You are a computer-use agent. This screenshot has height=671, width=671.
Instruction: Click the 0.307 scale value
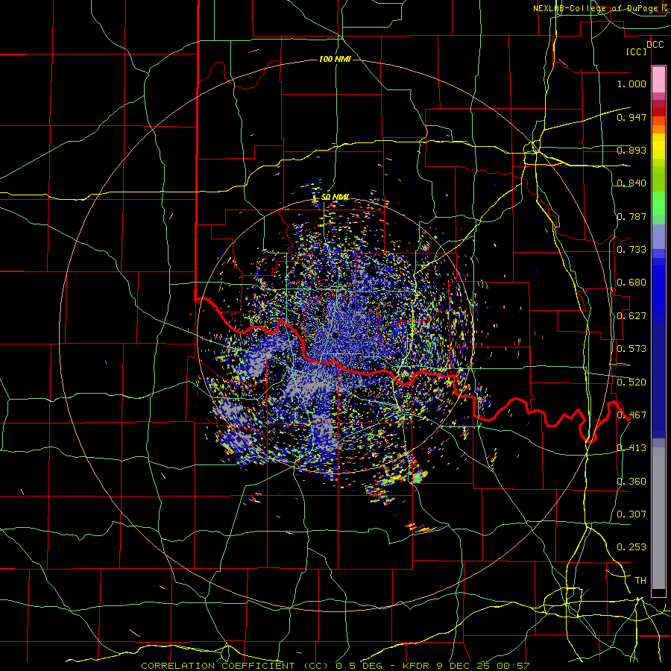point(631,514)
